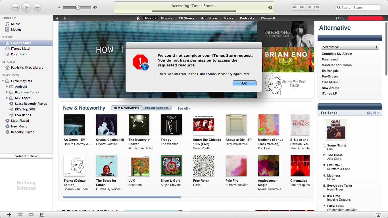
Task: Open the Books store tab
Action: click(228, 18)
